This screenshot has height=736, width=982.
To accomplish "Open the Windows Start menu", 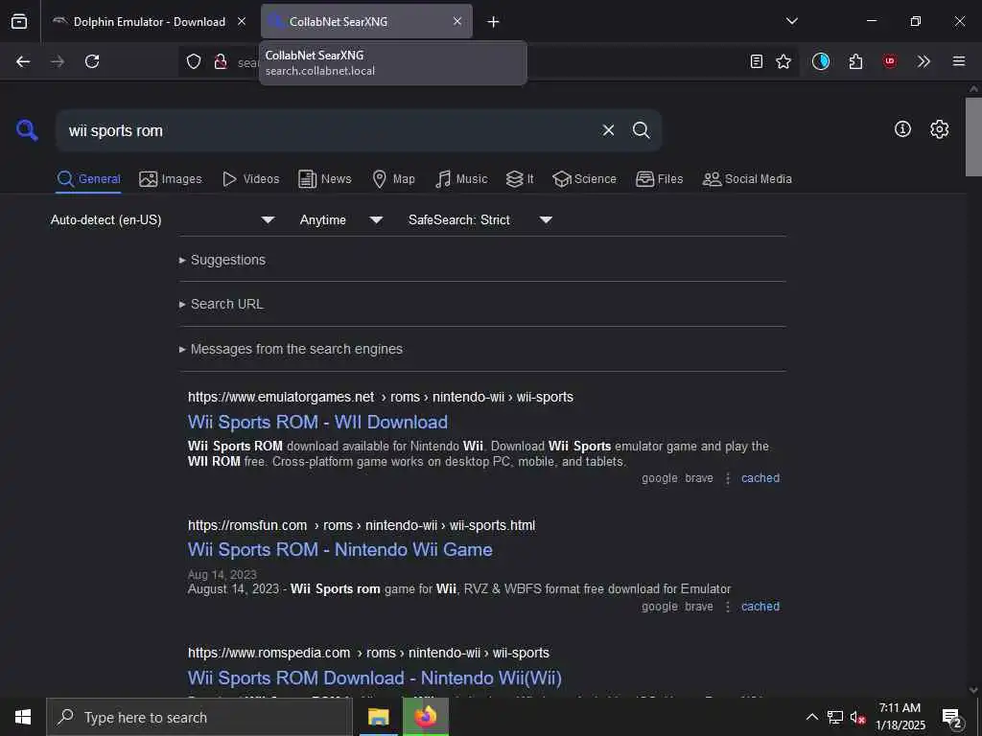I will [x=23, y=717].
